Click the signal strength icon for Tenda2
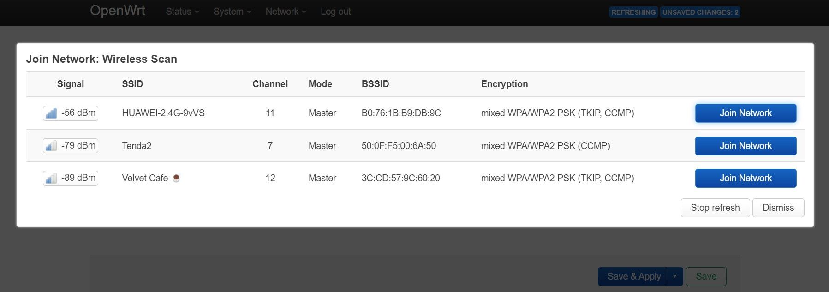 (52, 145)
